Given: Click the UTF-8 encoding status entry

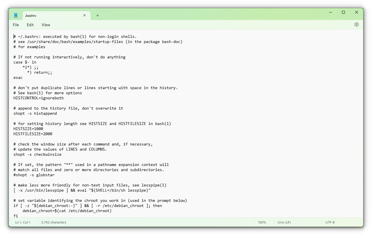Looking at the screenshot, I should (330, 222).
